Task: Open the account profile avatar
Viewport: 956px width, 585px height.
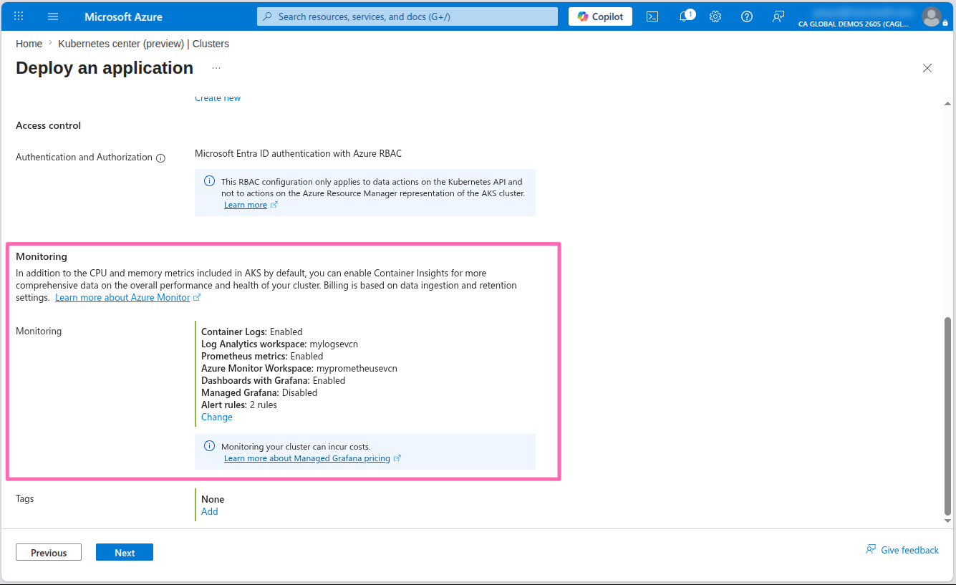Action: (x=932, y=16)
